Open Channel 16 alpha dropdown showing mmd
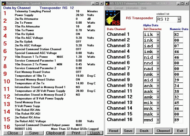 [158, 120]
